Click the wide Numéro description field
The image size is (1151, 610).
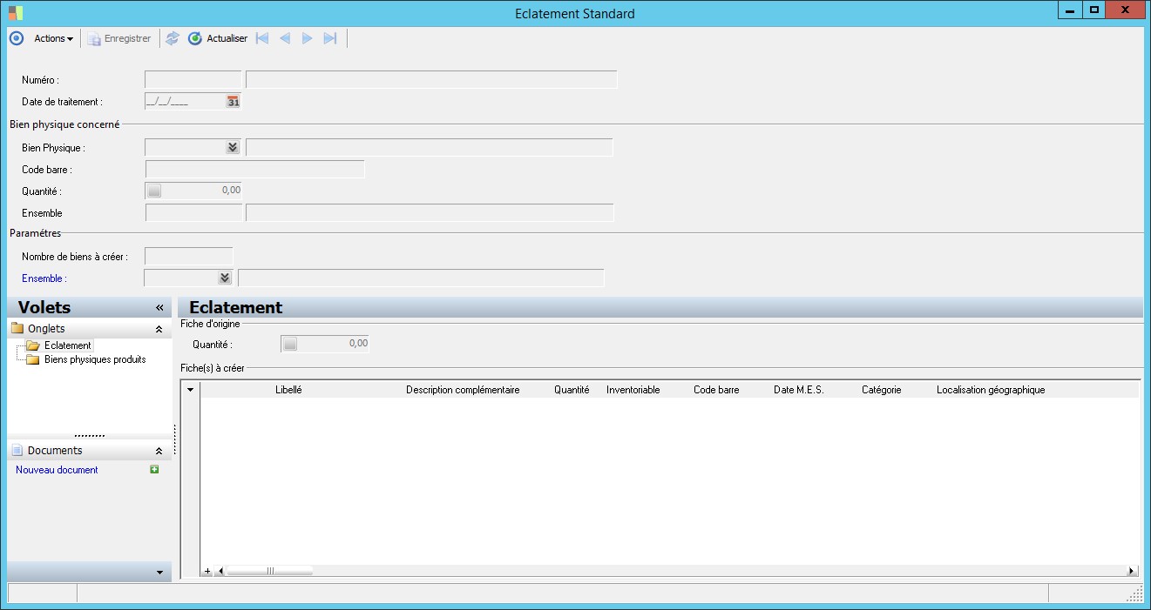431,80
